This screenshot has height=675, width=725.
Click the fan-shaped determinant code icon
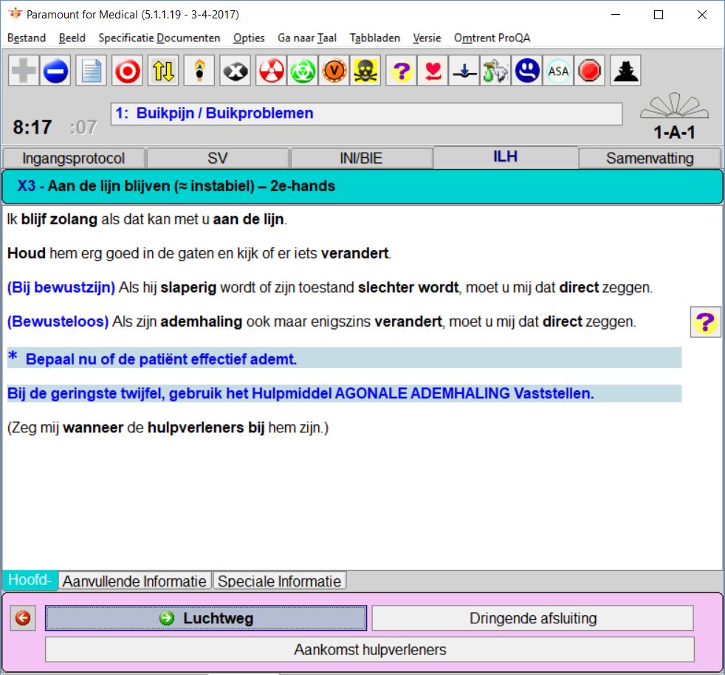674,105
